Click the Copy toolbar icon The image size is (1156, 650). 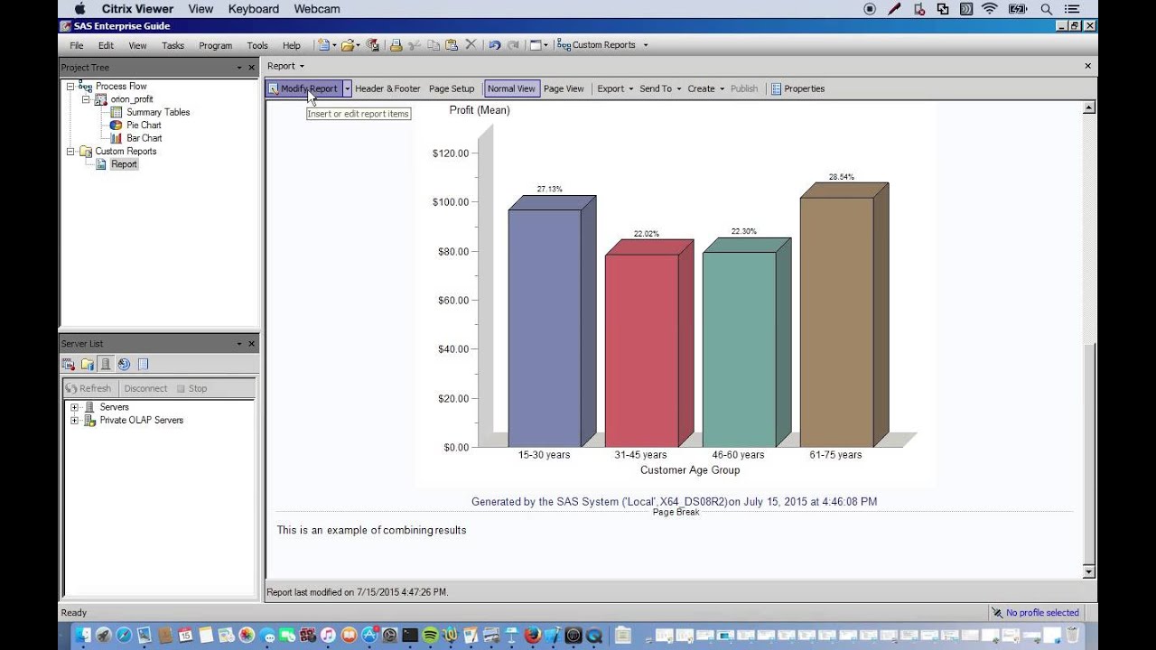tap(433, 45)
